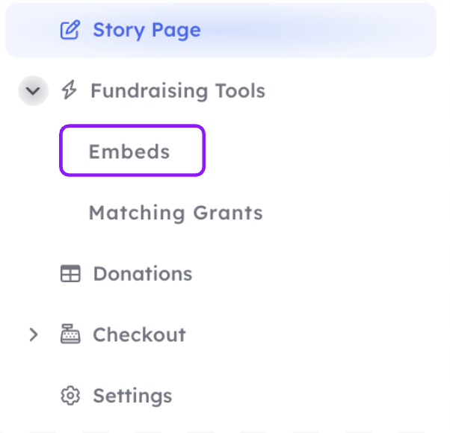The width and height of the screenshot is (450, 433).
Task: Collapse the Fundraising Tools section with its chevron
Action: click(x=33, y=91)
